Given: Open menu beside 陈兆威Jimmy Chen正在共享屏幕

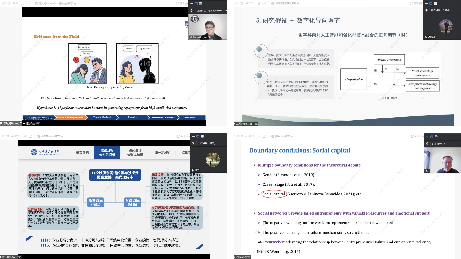Looking at the screenshot, I should (75, 4).
